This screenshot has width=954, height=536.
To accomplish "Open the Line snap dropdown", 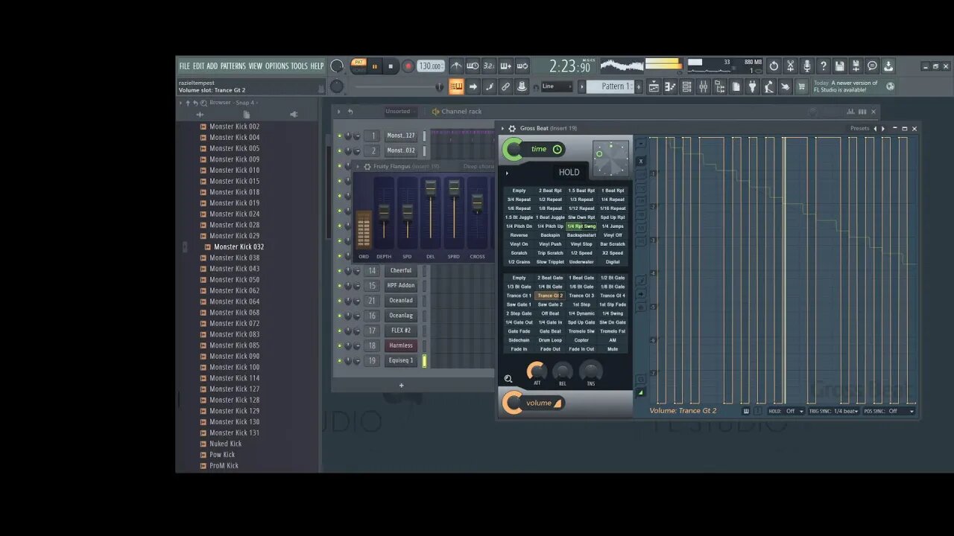I will point(557,86).
